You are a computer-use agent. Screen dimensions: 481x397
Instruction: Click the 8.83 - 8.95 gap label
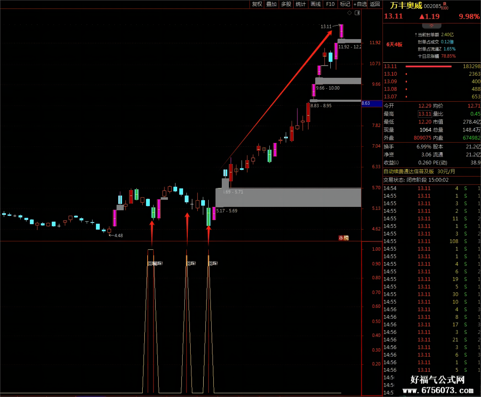[x=321, y=106]
